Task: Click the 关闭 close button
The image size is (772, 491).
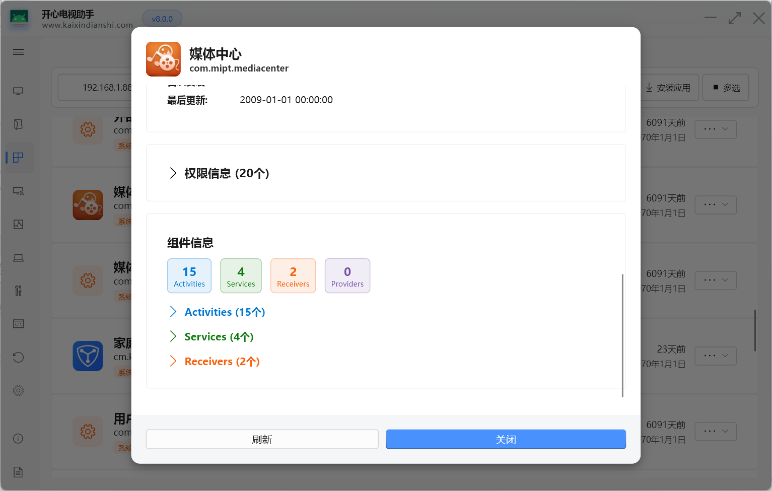Action: [x=506, y=439]
